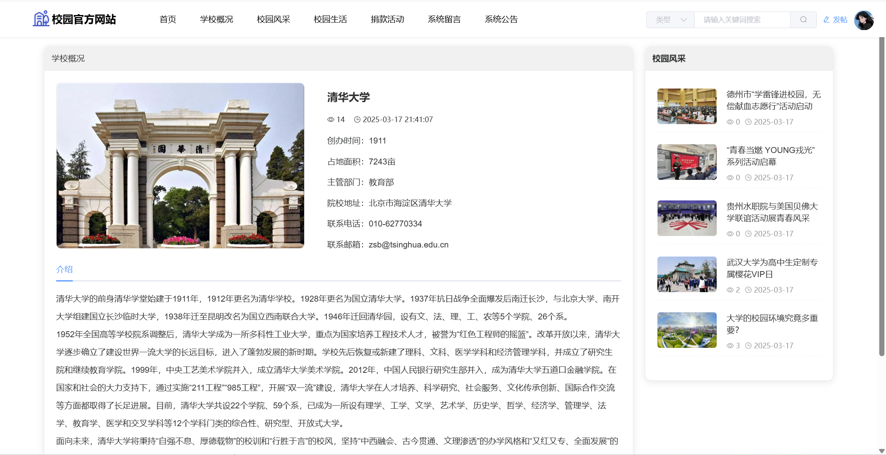Open the 类型 type dropdown
The image size is (886, 455).
(x=670, y=20)
